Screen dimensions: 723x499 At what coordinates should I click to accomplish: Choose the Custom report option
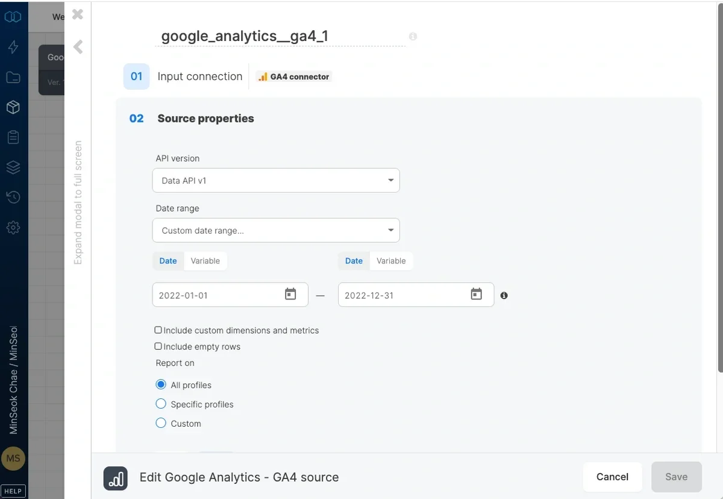tap(161, 423)
